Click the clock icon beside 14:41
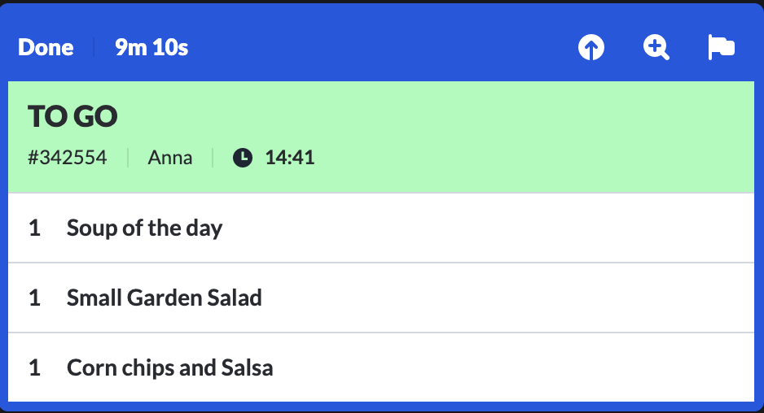This screenshot has height=413, width=764. (x=243, y=158)
